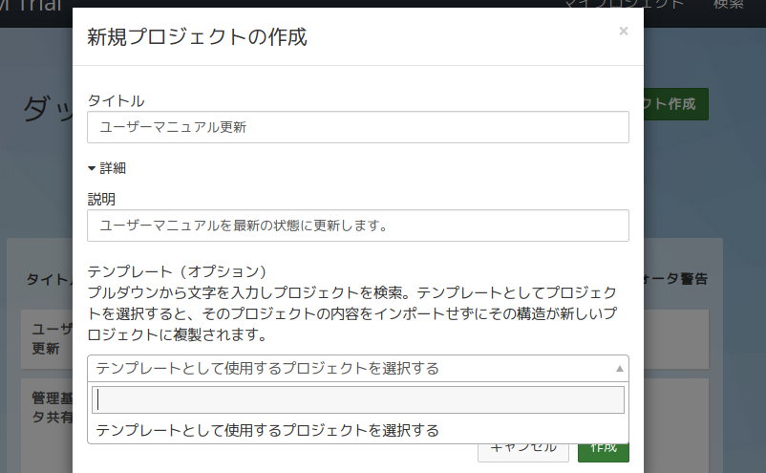Click the template search text box
The width and height of the screenshot is (766, 473).
358,399
